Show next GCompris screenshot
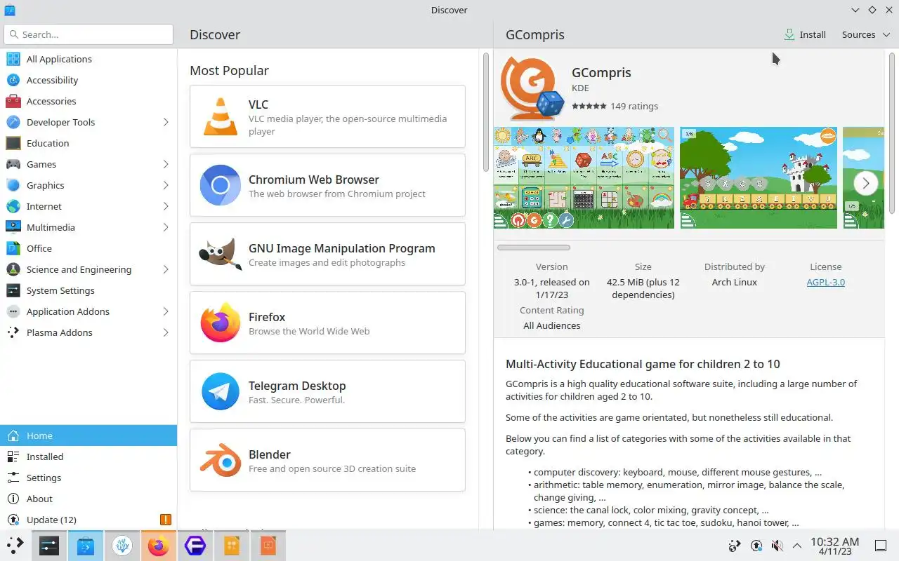Image resolution: width=899 pixels, height=561 pixels. [866, 184]
